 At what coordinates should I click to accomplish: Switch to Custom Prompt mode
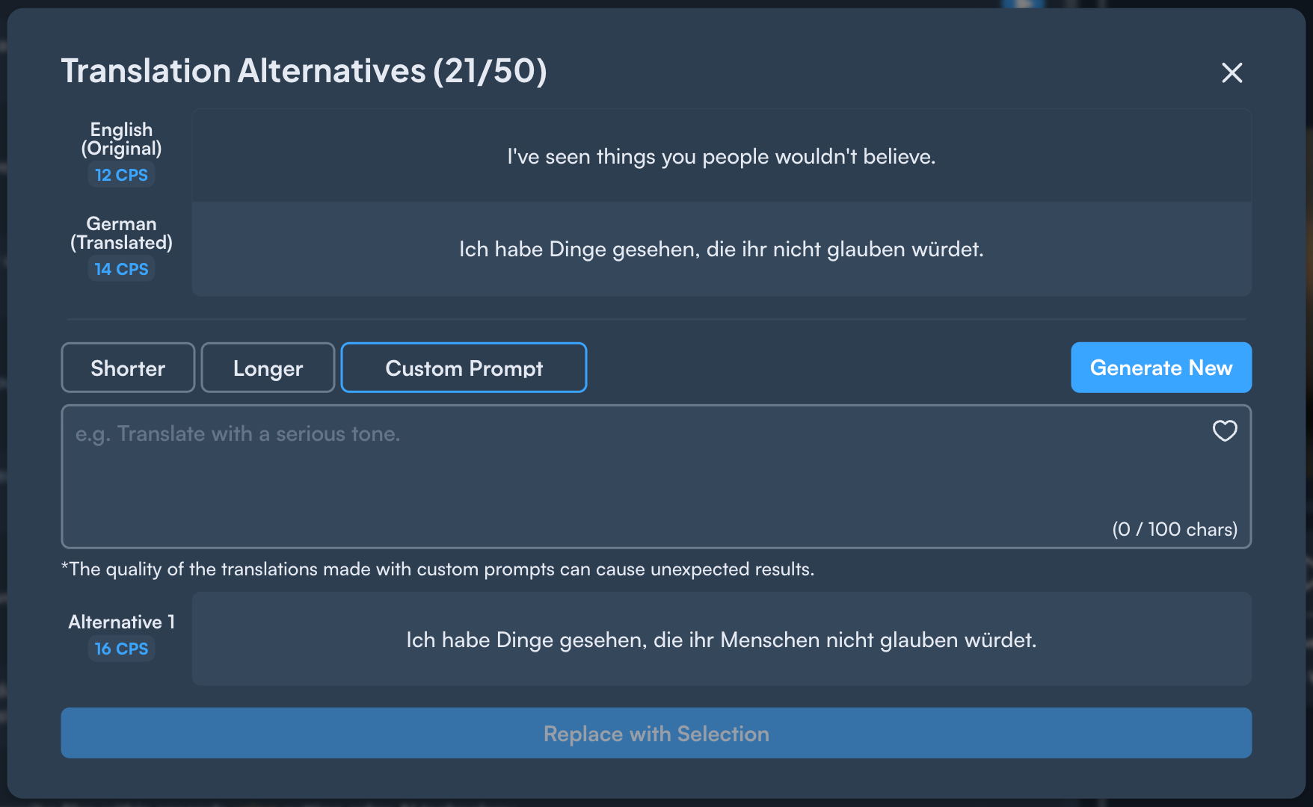[x=464, y=368]
